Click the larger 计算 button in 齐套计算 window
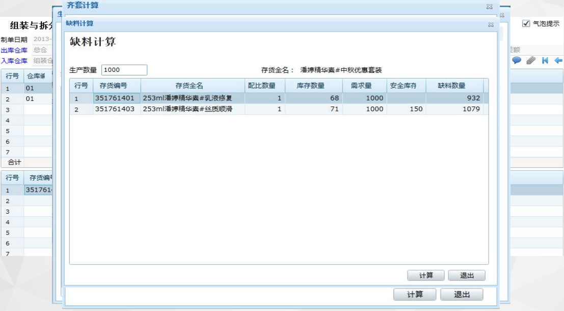Image resolution: width=564 pixels, height=311 pixels. [415, 295]
